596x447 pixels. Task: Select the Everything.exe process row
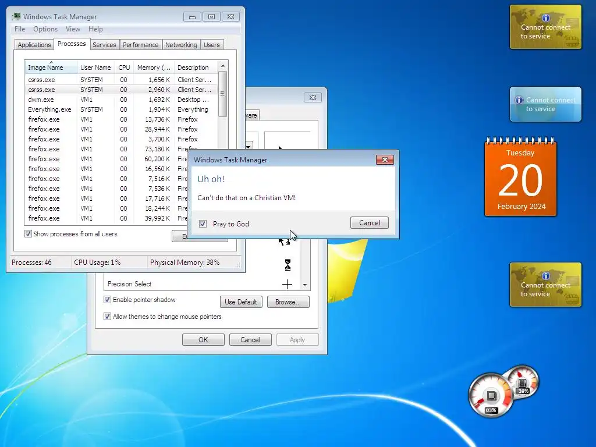[x=122, y=109]
